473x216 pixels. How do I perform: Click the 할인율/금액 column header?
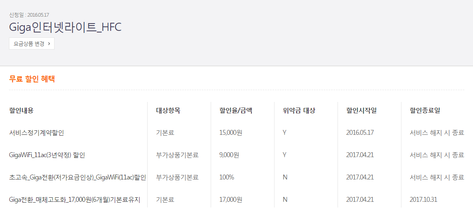(236, 110)
